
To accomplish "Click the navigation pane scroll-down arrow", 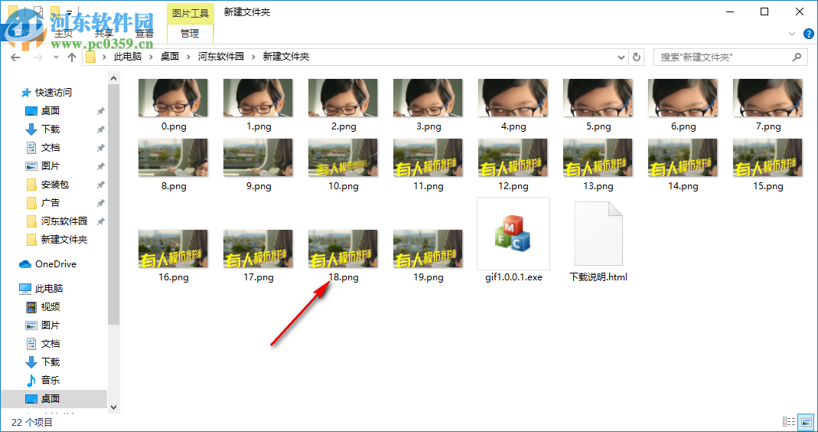I will 114,407.
